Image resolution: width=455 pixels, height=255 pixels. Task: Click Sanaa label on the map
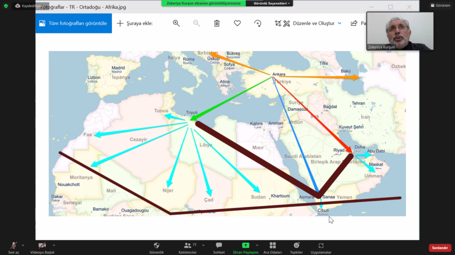click(x=328, y=197)
